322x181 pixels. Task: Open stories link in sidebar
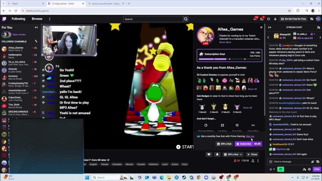tap(19, 34)
